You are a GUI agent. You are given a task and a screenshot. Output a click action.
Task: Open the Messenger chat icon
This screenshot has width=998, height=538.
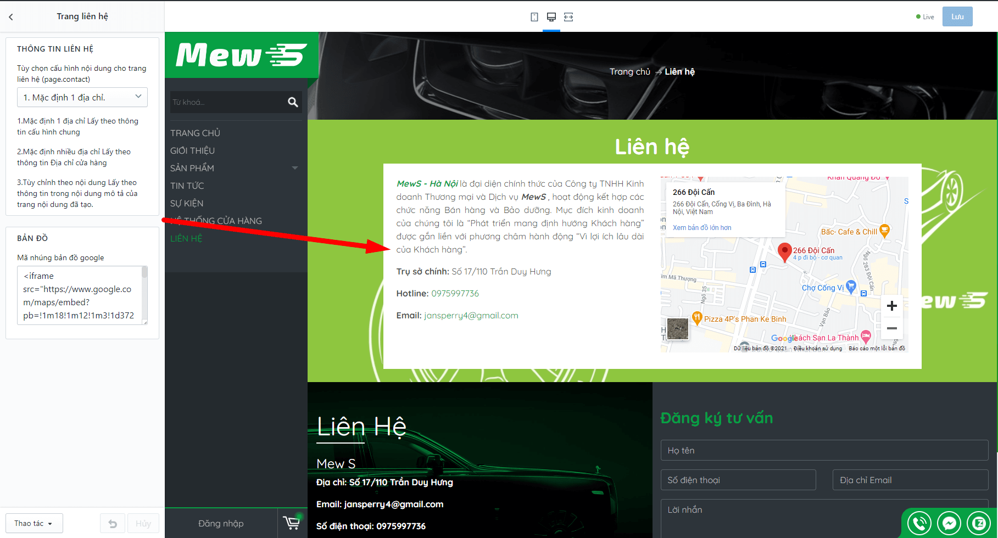(949, 523)
